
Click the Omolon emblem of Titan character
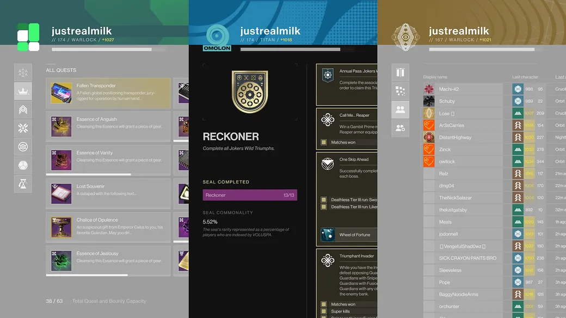217,38
